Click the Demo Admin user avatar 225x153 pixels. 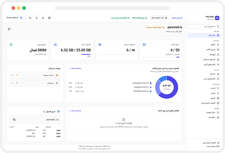click(x=21, y=18)
